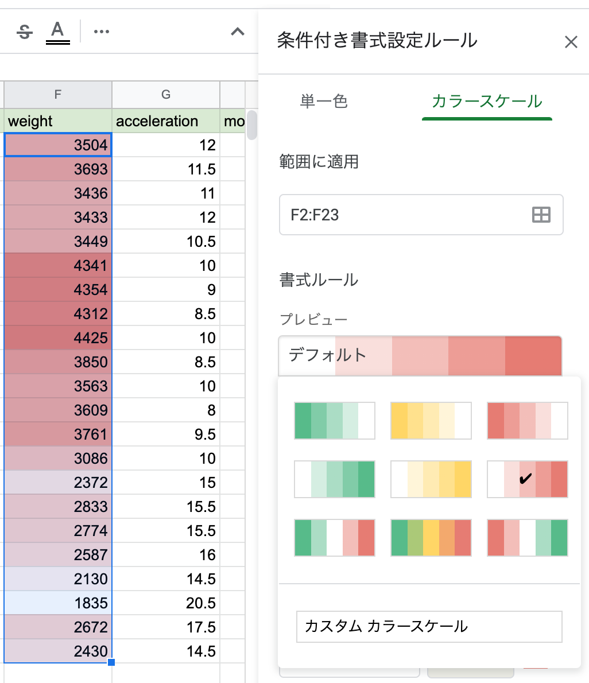Choose the yellow to white color scale
The height and width of the screenshot is (683, 589).
(x=431, y=421)
